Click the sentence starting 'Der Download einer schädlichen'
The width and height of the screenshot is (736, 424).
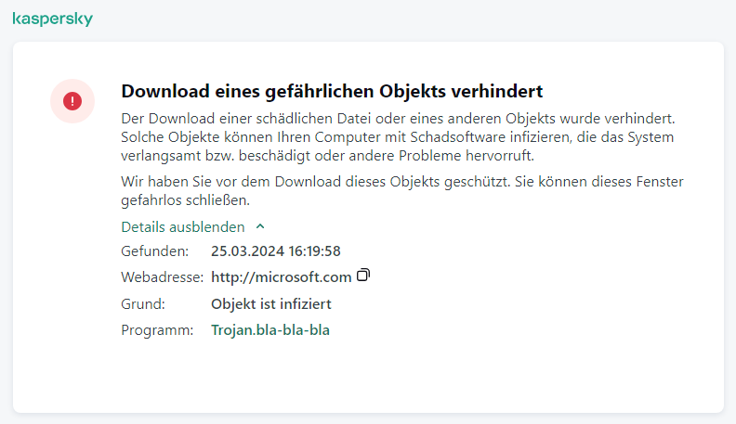[x=400, y=118]
